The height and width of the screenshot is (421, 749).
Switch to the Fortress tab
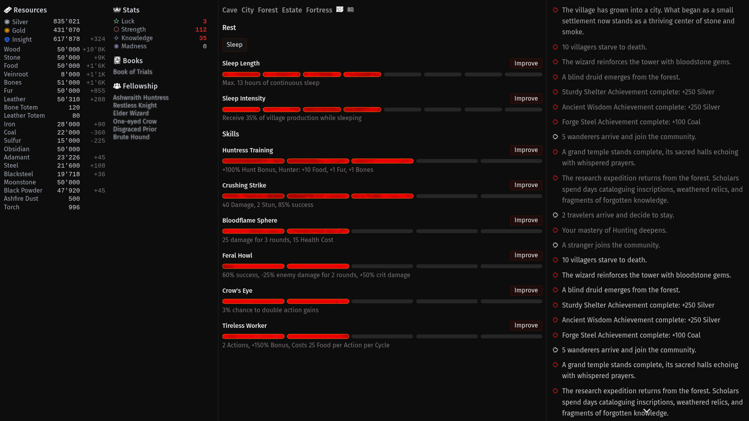tap(319, 10)
